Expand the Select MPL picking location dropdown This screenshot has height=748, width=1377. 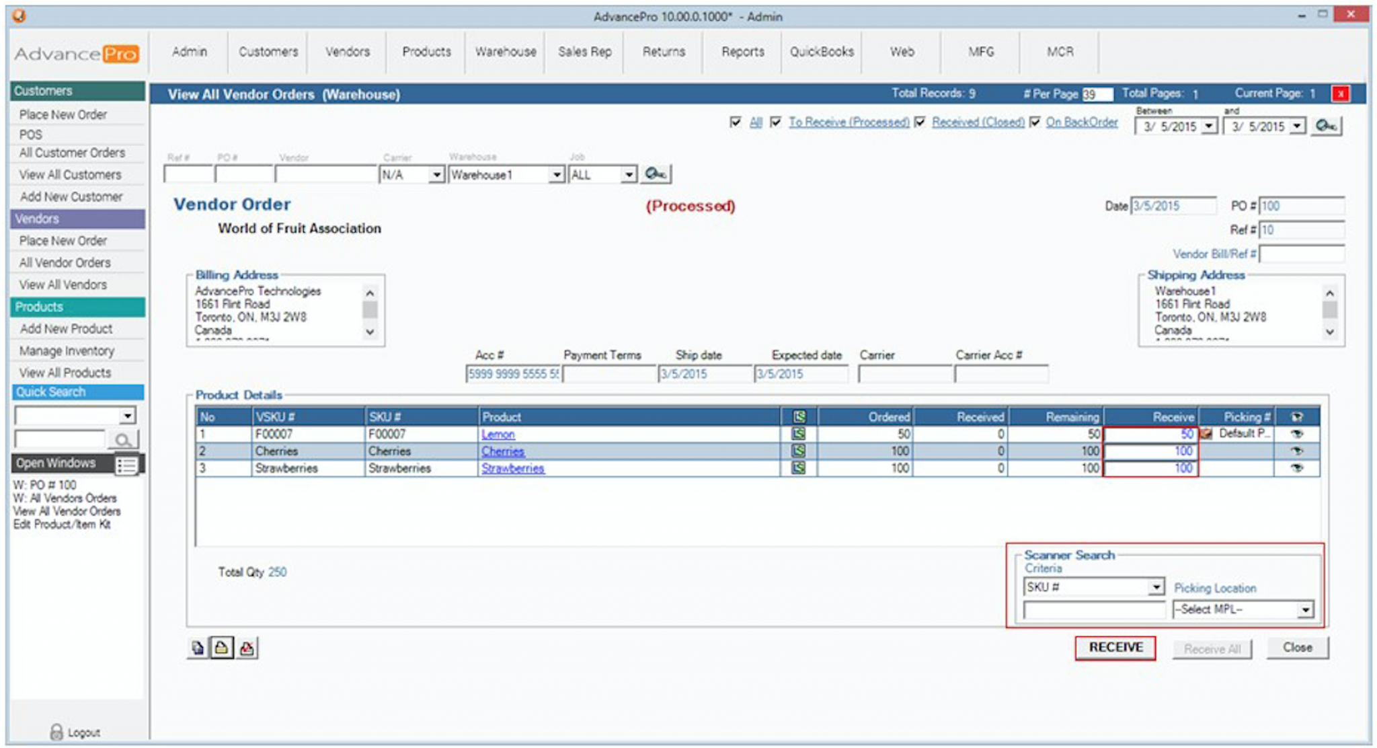(1304, 607)
